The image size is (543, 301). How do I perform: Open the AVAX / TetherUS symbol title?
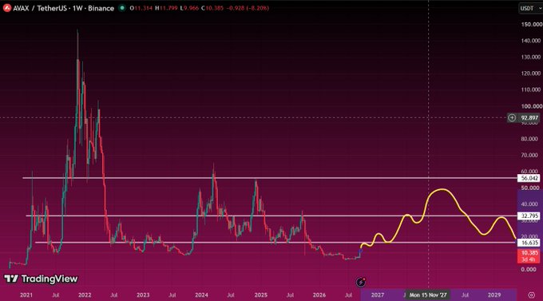pos(63,8)
